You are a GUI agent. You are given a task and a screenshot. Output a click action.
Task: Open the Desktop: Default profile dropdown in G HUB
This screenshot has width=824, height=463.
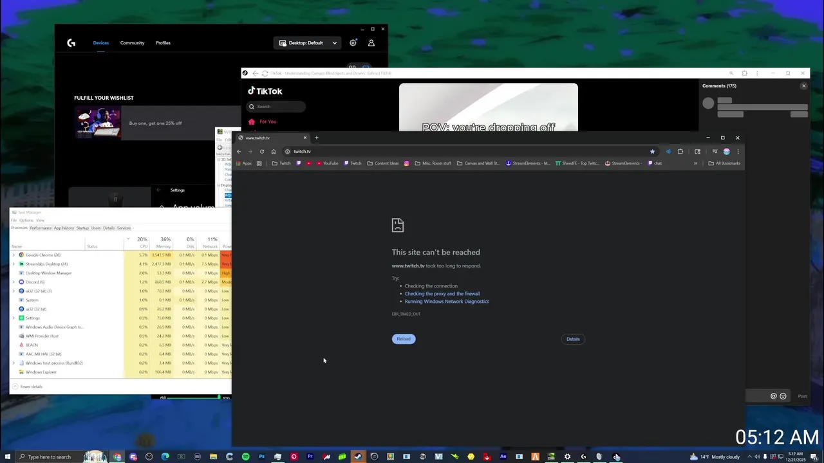coord(308,43)
